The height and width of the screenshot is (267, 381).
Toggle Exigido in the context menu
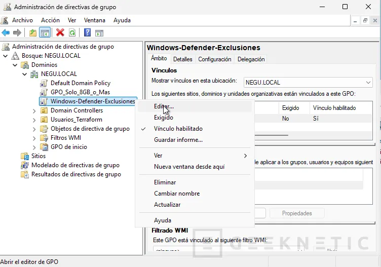point(195,118)
